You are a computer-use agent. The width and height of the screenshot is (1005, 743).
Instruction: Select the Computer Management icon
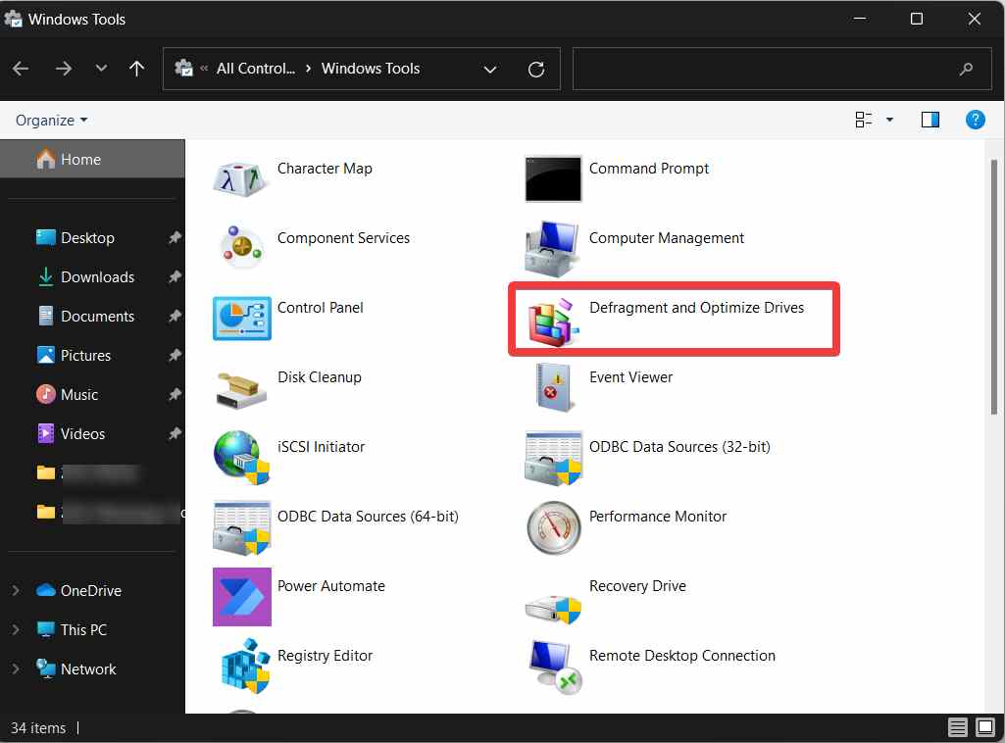tap(552, 249)
